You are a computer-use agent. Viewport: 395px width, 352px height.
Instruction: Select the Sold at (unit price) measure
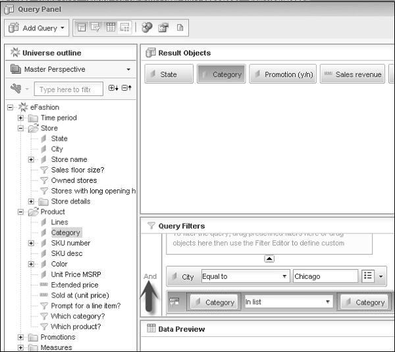pos(80,295)
